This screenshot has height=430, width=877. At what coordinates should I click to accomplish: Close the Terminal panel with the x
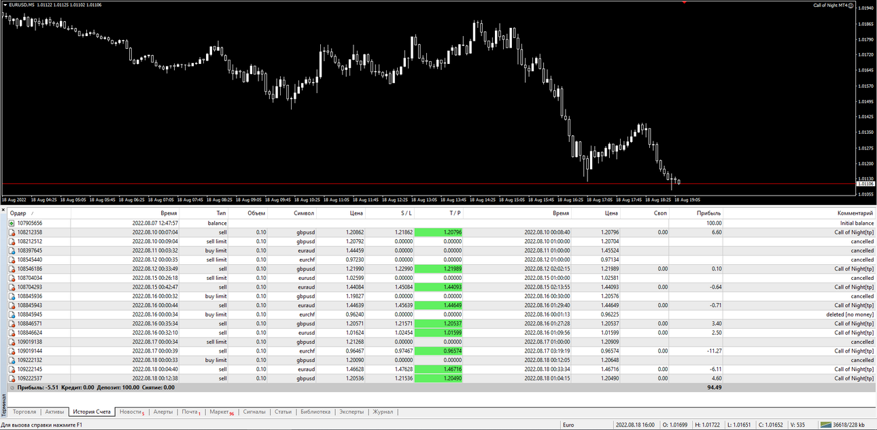(x=3, y=211)
